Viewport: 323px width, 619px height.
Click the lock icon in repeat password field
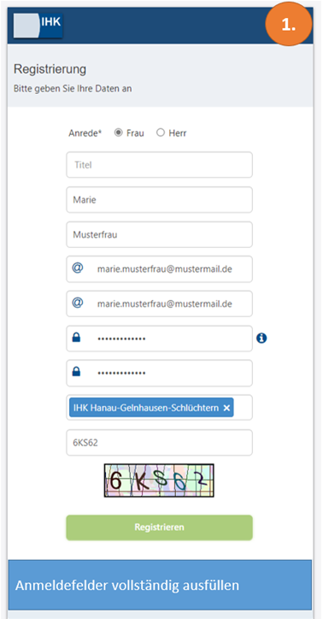pos(77,372)
